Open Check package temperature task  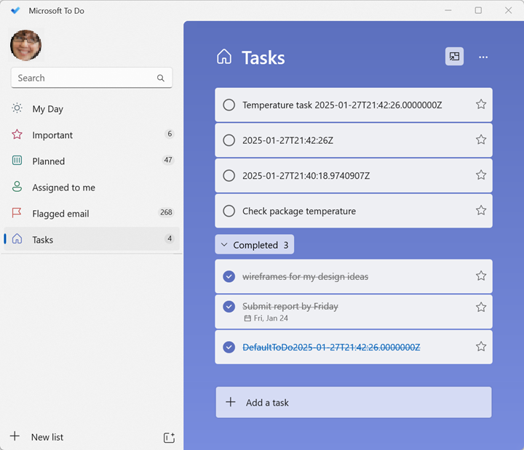(354, 211)
